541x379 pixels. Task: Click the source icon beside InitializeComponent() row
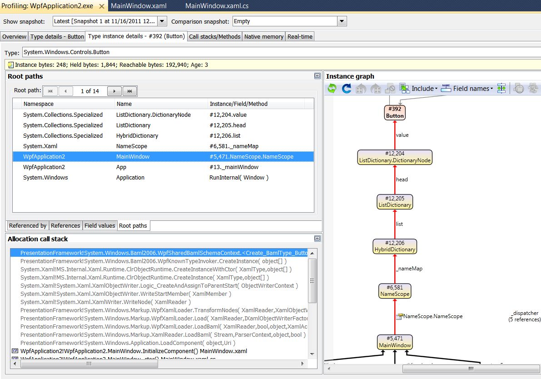[x=15, y=351]
